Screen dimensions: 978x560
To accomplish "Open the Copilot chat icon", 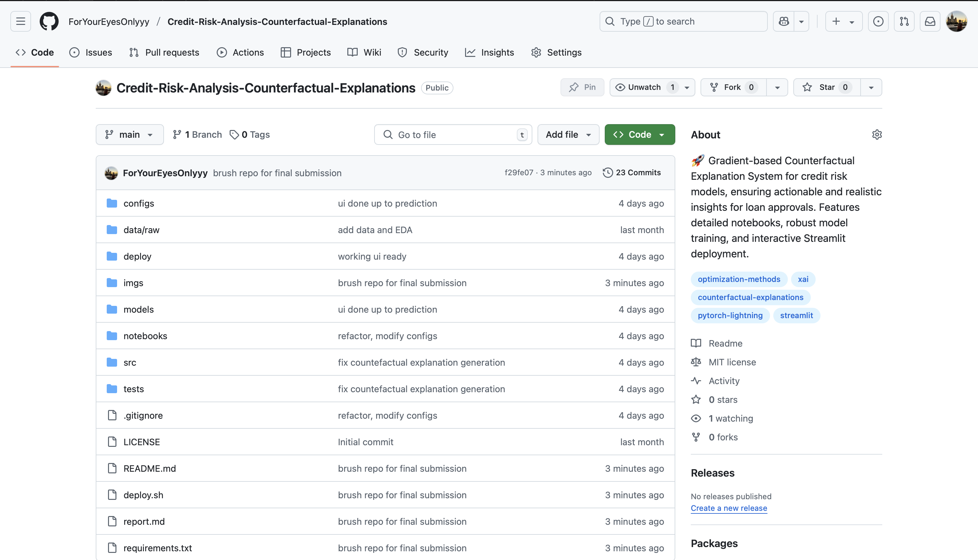I will pyautogui.click(x=784, y=22).
